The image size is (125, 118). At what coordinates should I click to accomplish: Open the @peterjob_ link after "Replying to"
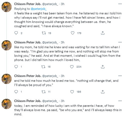pos(39,9)
